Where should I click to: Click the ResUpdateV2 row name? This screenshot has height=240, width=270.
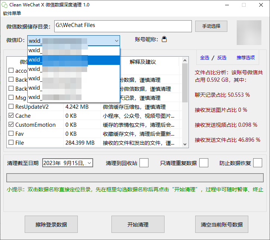pyautogui.click(x=32, y=107)
